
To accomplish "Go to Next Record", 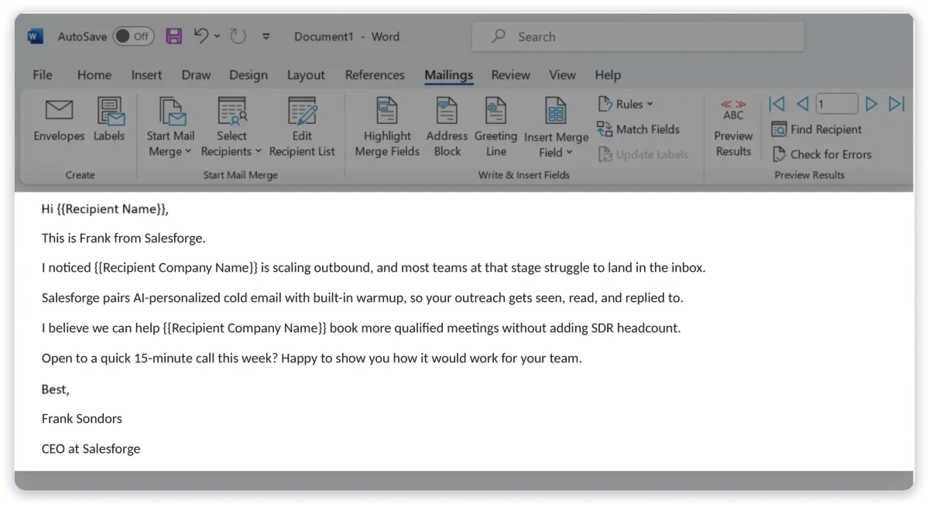I will coord(871,104).
